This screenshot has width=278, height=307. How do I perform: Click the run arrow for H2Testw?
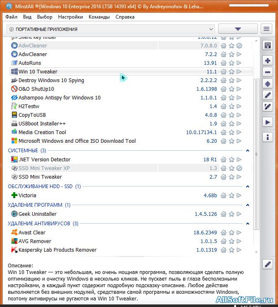pyautogui.click(x=239, y=106)
